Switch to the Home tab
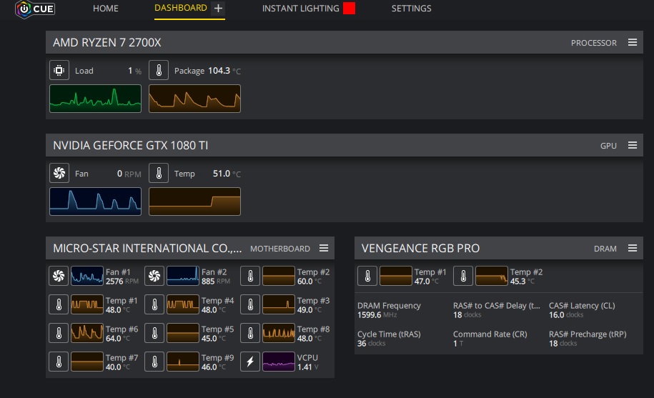654x398 pixels. 106,9
